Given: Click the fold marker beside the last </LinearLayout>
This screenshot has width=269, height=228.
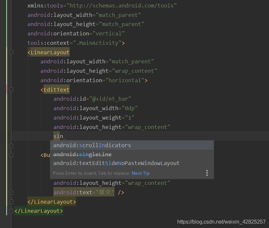Looking at the screenshot, I should point(11,211).
